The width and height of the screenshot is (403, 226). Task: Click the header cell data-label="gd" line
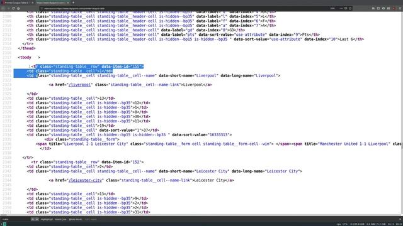coord(136,30)
